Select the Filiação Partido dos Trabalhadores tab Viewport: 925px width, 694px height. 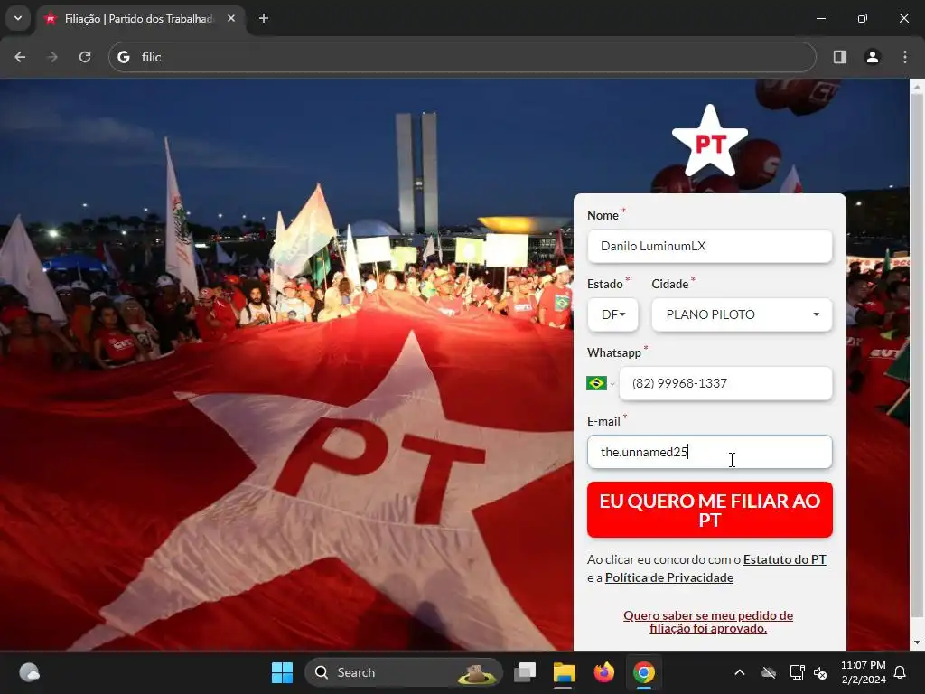(x=140, y=19)
